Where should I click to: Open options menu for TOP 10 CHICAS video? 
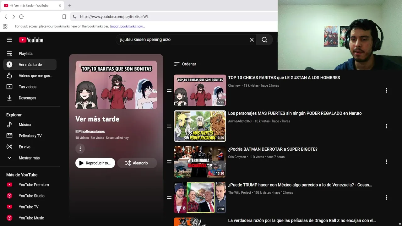[386, 90]
